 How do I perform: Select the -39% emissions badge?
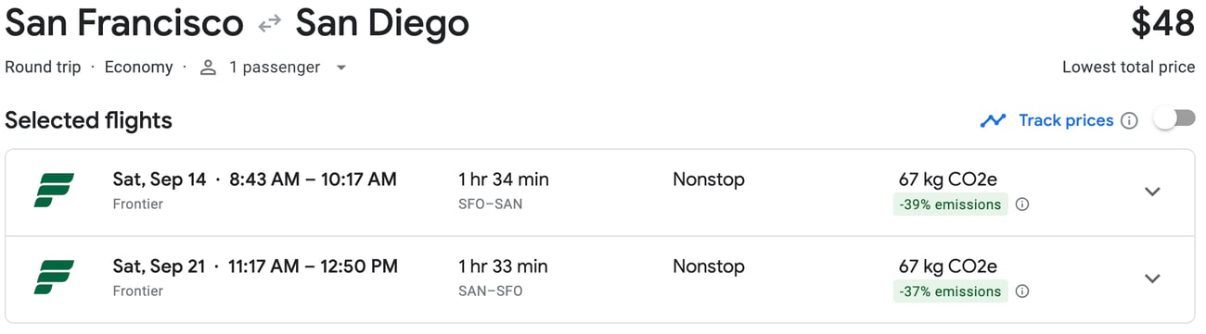click(x=950, y=204)
